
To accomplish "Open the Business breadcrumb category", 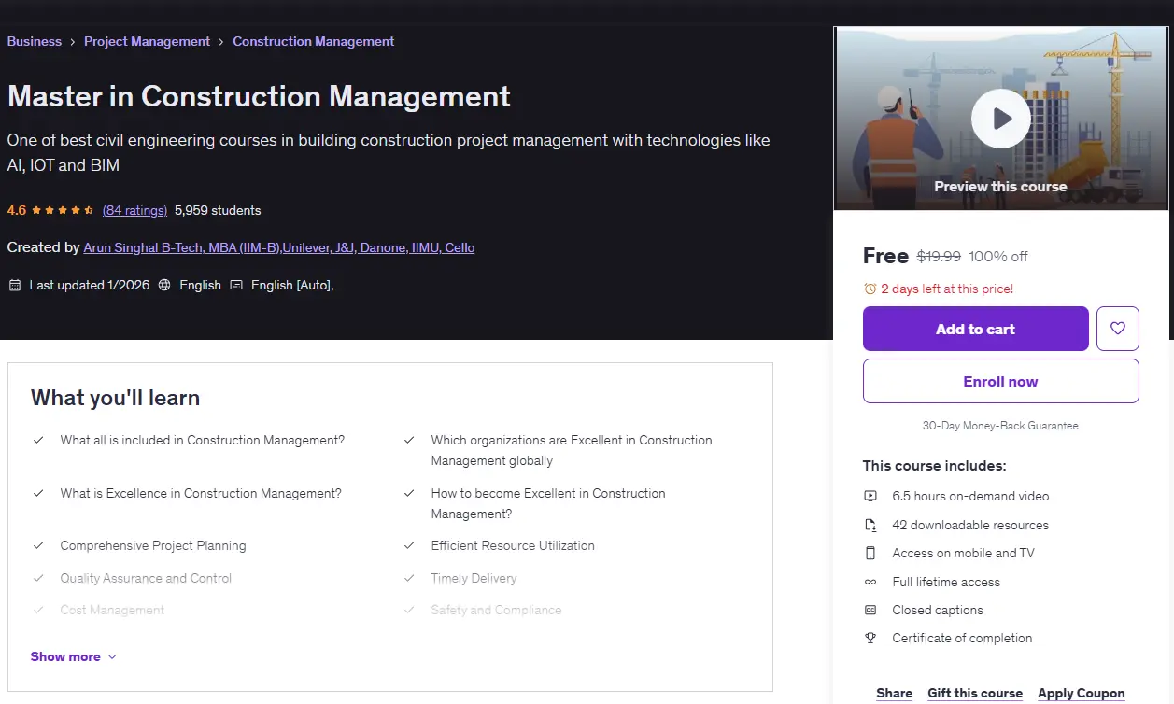I will (35, 41).
